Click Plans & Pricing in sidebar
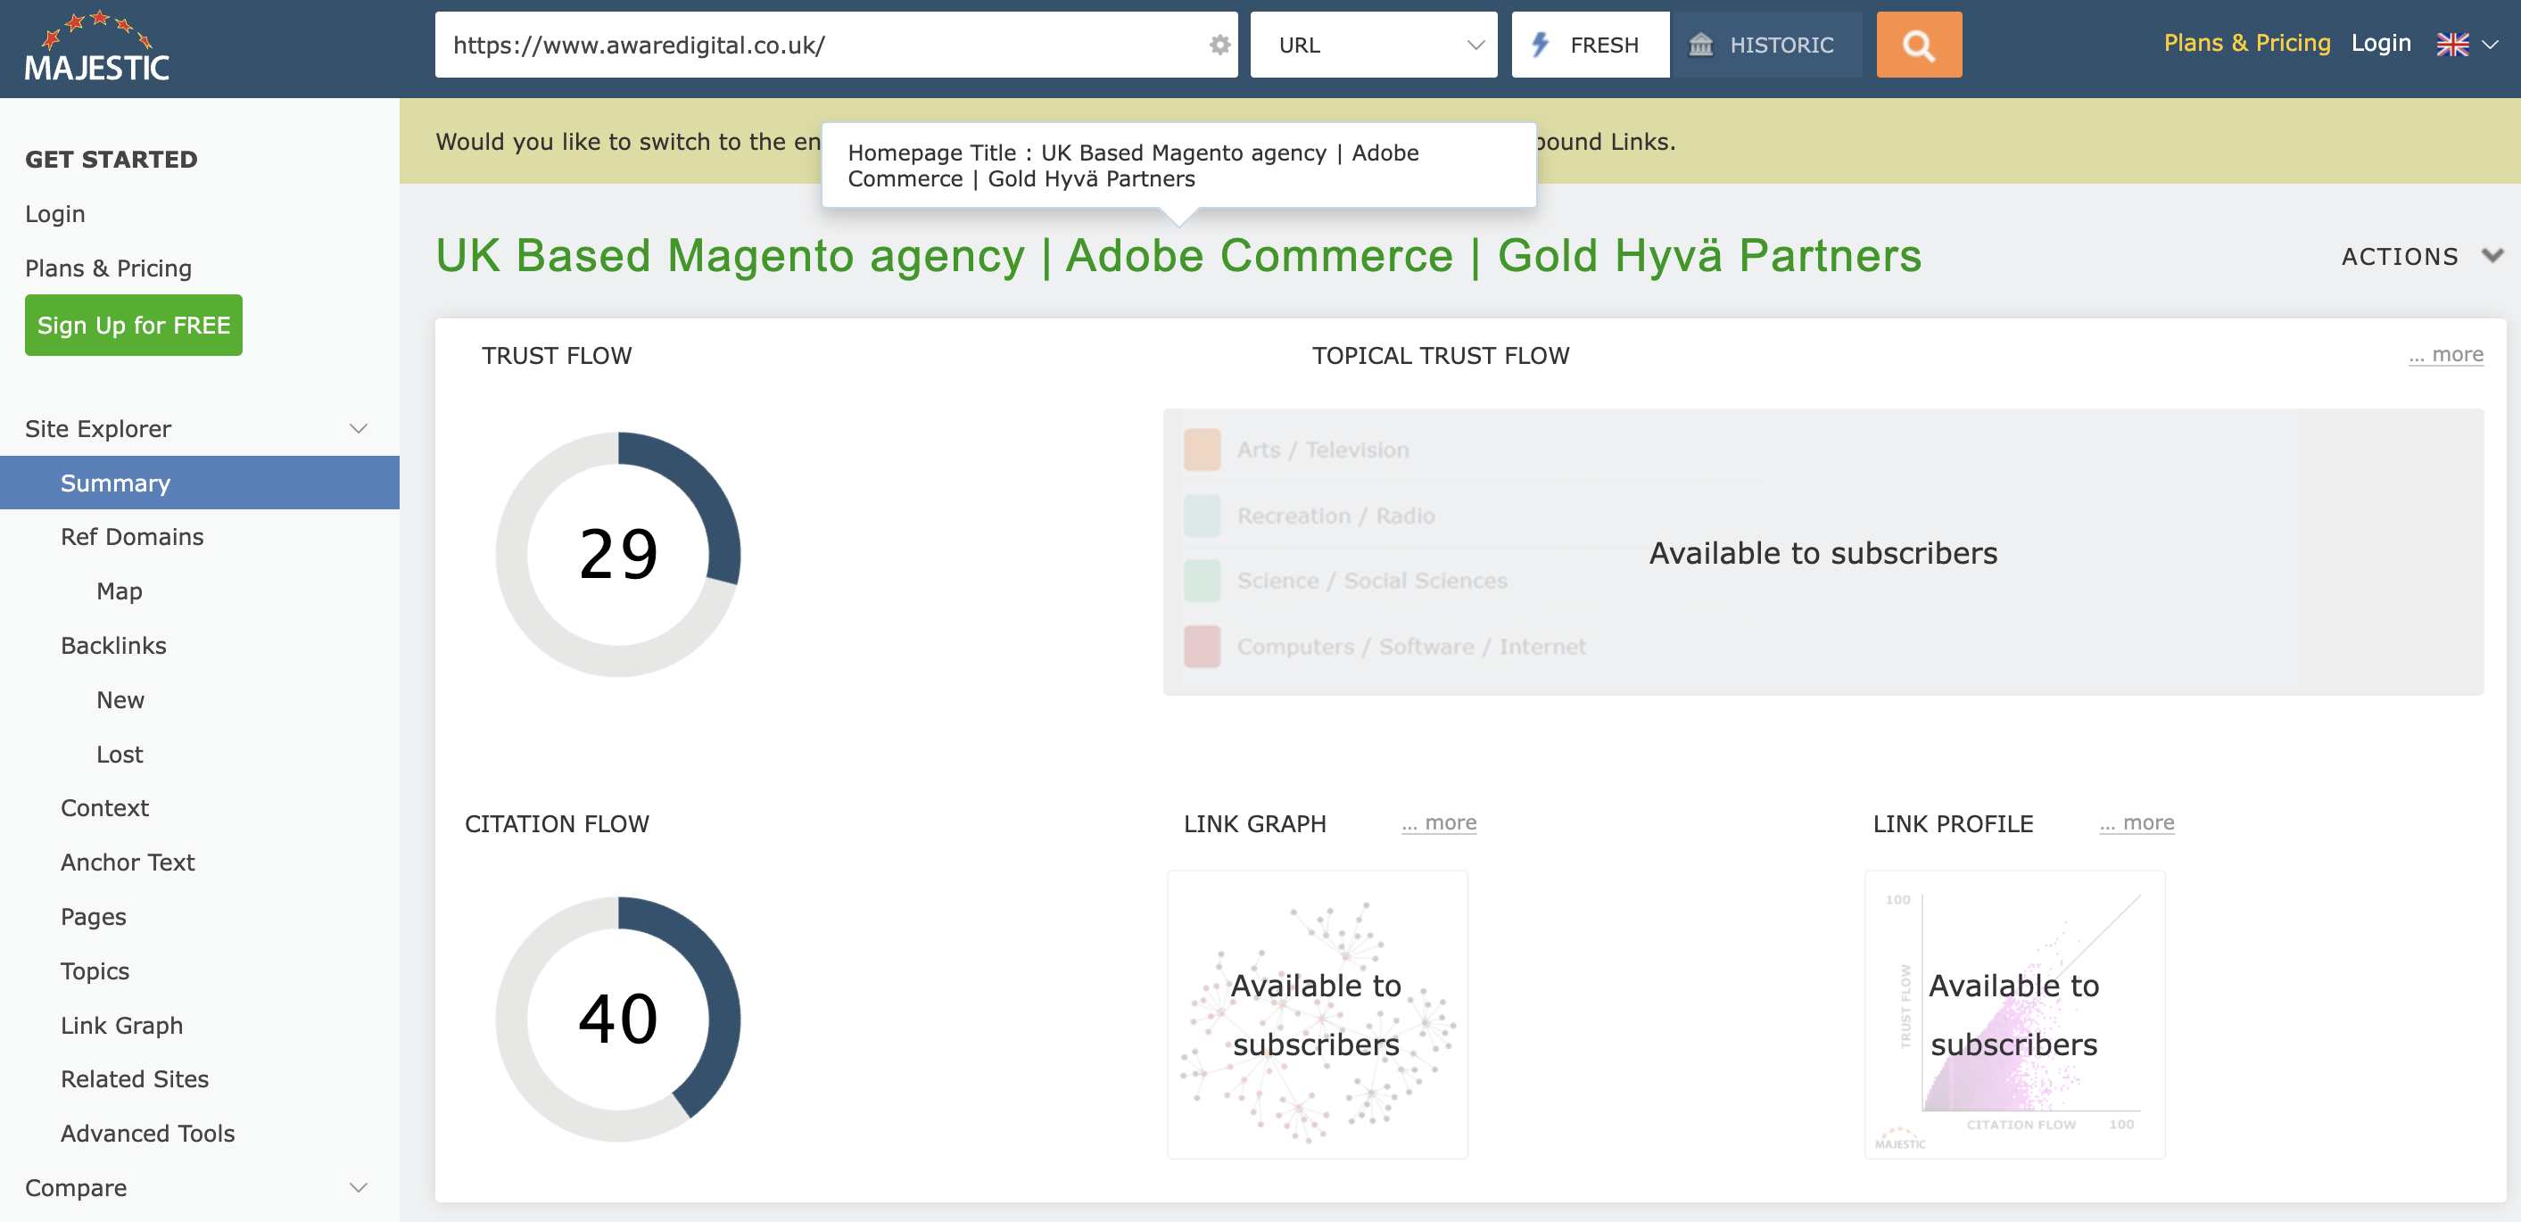Image resolution: width=2521 pixels, height=1222 pixels. click(x=108, y=268)
